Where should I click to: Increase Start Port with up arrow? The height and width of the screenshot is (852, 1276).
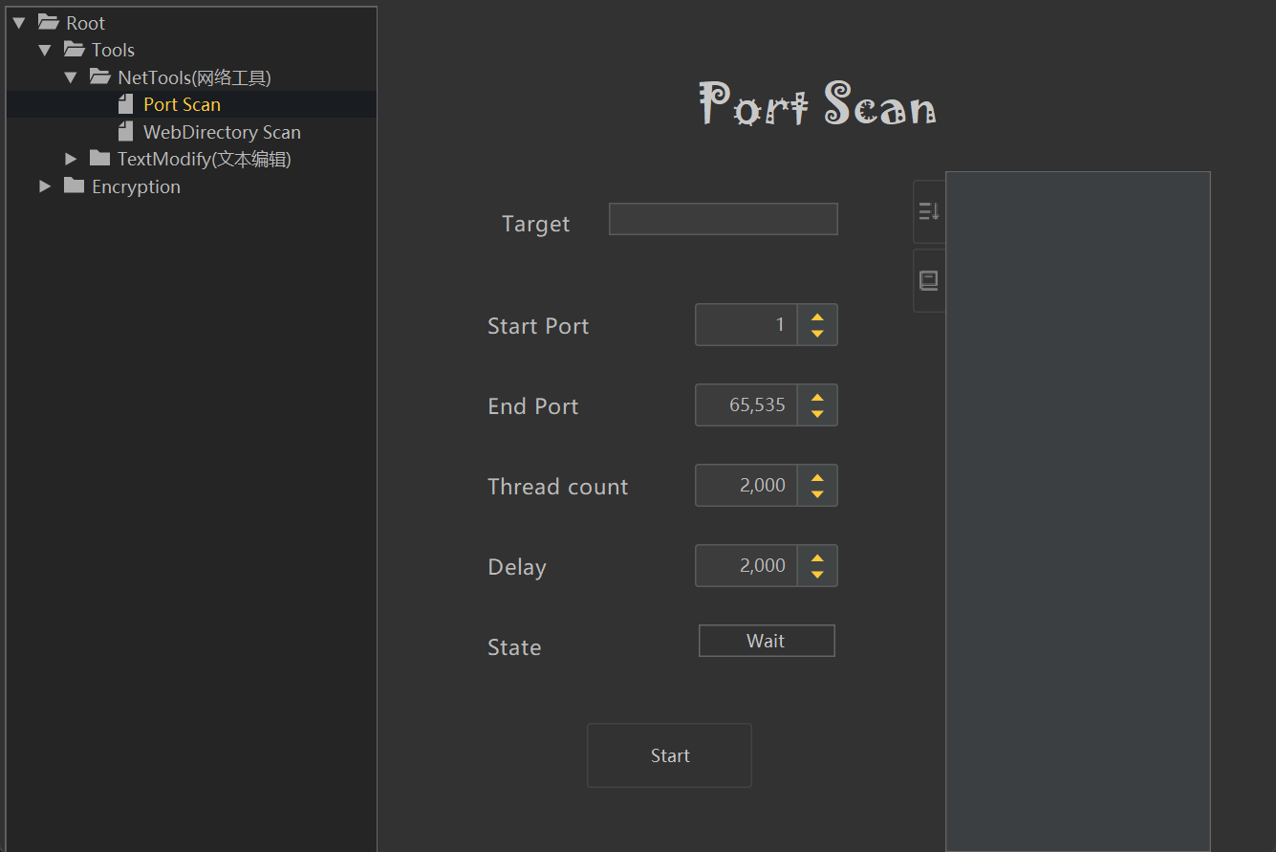coord(817,317)
